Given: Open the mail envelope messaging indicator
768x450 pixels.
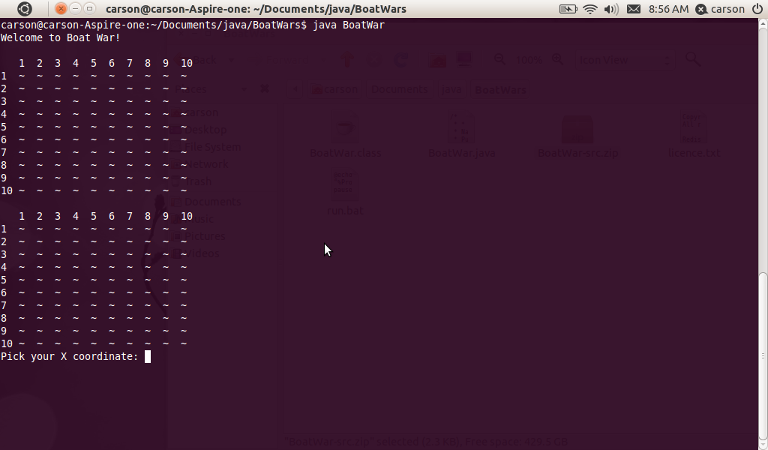Looking at the screenshot, I should [x=633, y=9].
